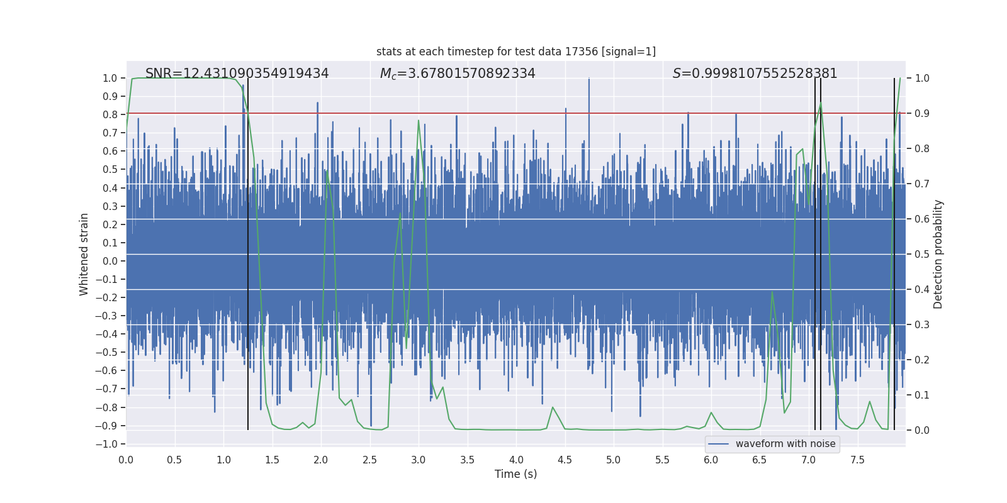Select tick 1.5 on the Time axis
1007x503 pixels.
(272, 460)
